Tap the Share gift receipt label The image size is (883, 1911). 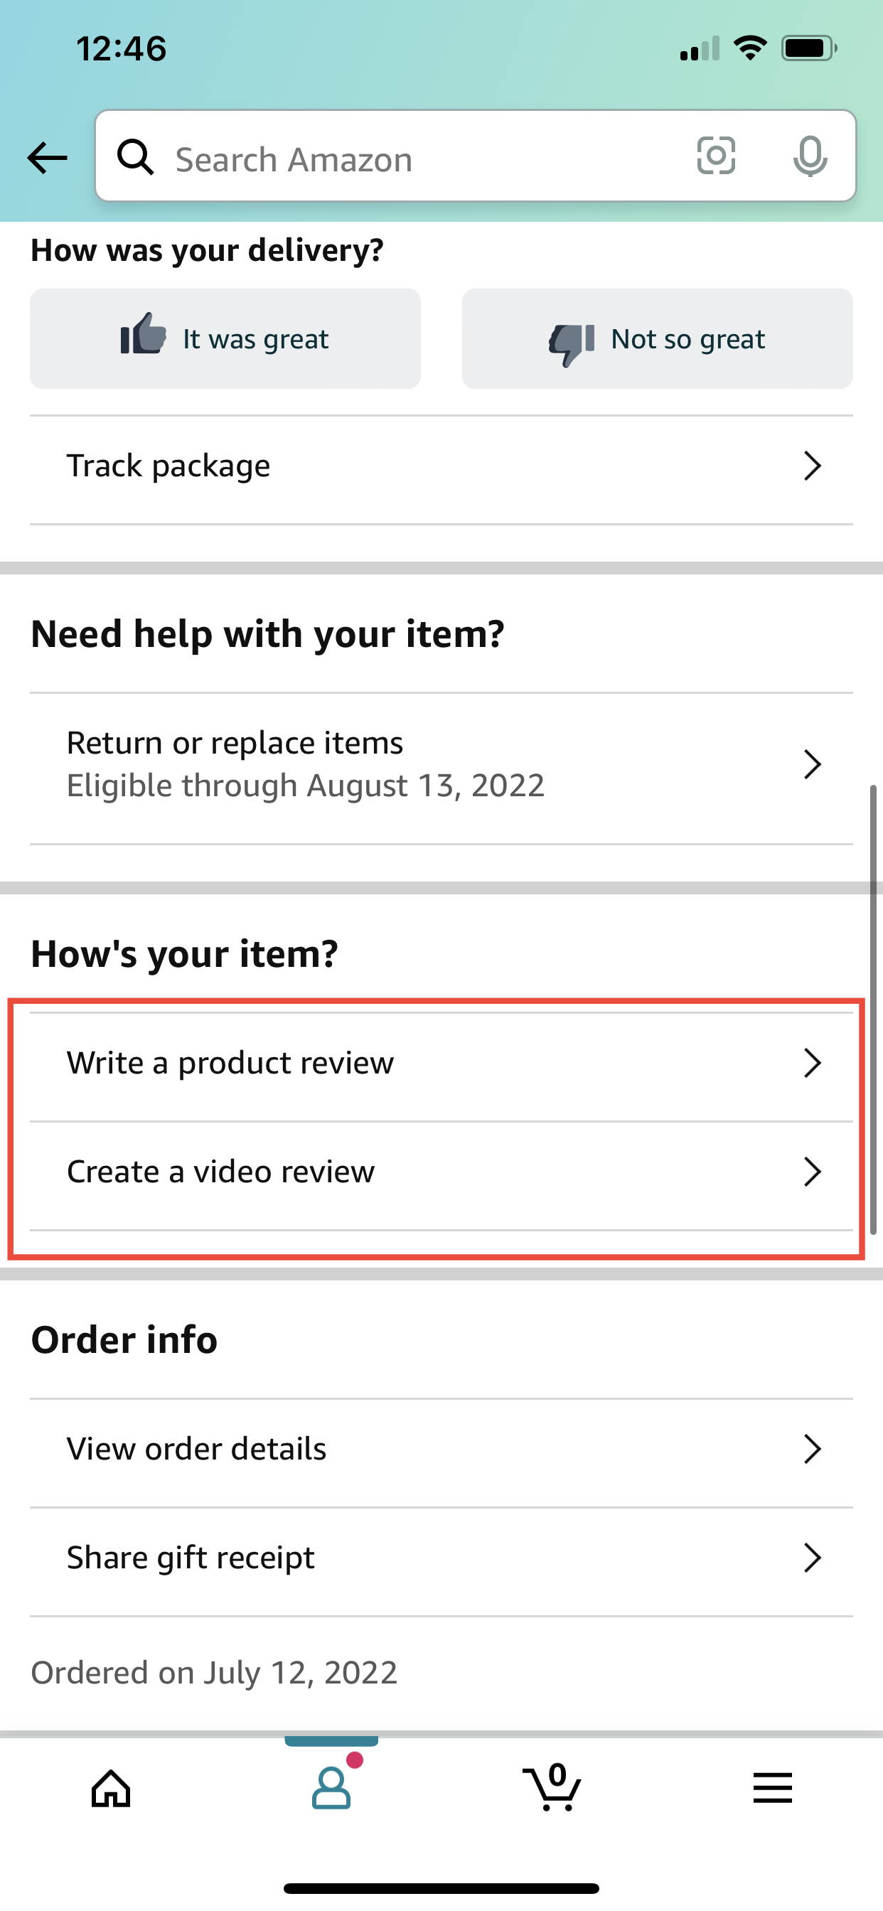click(x=191, y=1558)
